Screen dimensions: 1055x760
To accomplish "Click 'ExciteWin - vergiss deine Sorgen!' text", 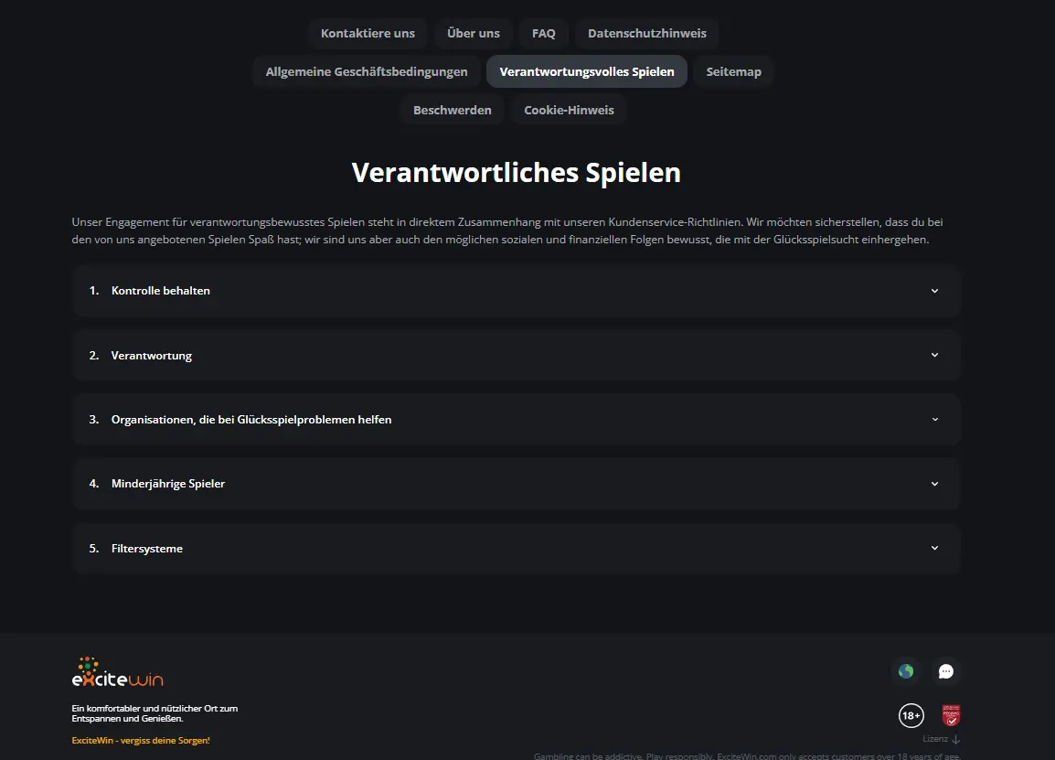I will point(141,741).
